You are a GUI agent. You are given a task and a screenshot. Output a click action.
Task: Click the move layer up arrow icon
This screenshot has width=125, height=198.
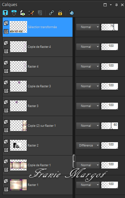click(x=5, y=13)
